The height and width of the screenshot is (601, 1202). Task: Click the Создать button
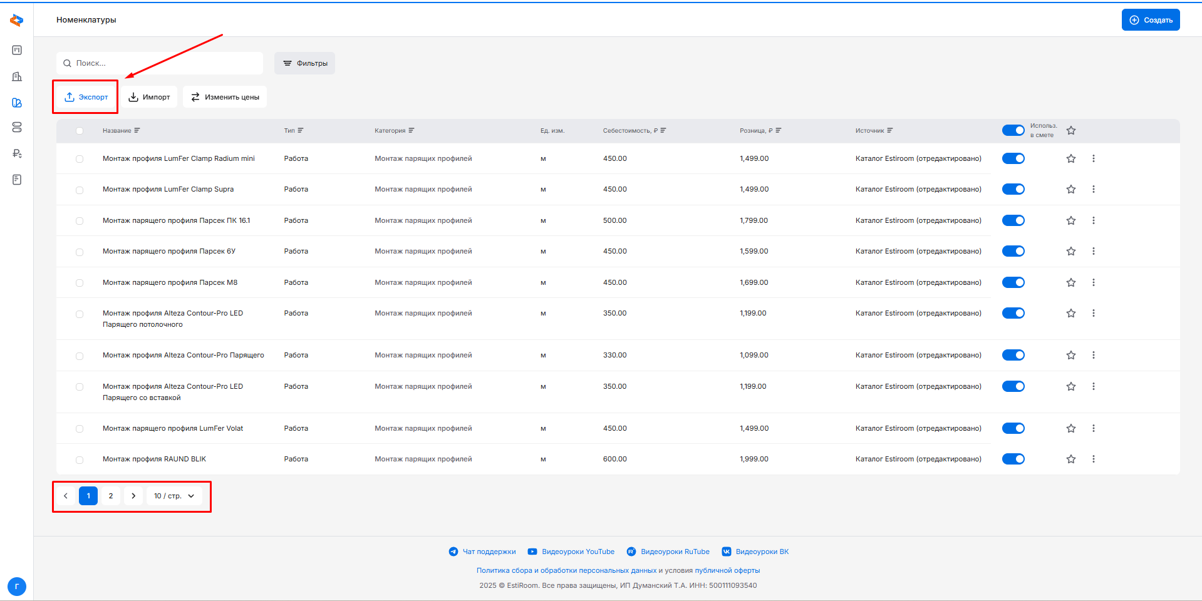pyautogui.click(x=1150, y=20)
